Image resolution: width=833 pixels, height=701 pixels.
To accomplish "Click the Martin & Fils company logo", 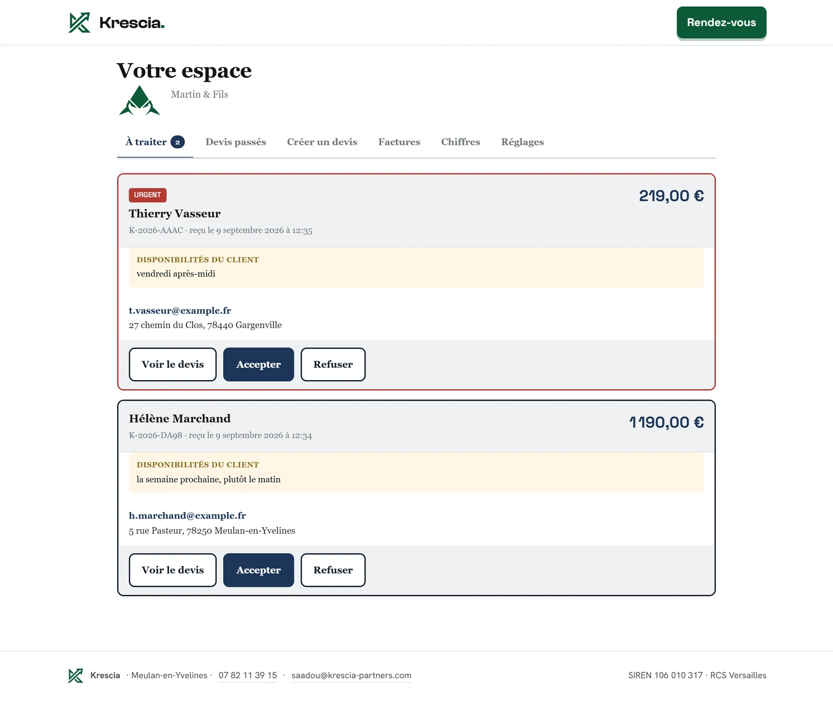I will [140, 100].
